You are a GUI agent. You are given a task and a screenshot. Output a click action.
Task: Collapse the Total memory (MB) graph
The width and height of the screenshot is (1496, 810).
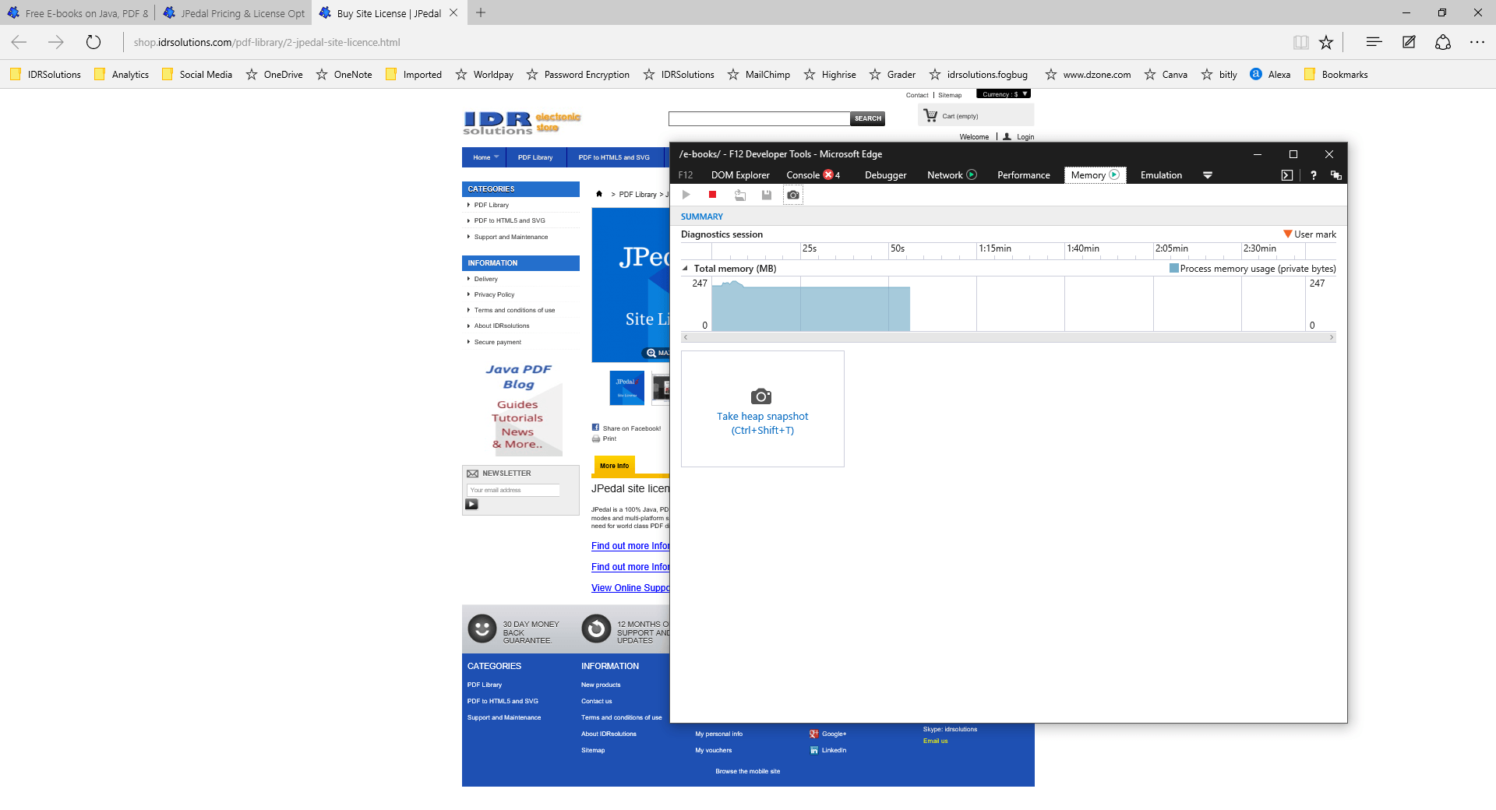[686, 269]
